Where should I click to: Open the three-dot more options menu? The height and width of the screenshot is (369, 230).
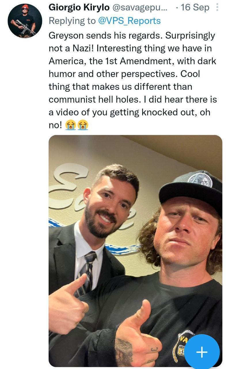pyautogui.click(x=217, y=7)
